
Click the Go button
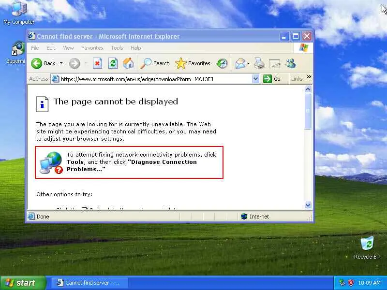[x=272, y=79]
